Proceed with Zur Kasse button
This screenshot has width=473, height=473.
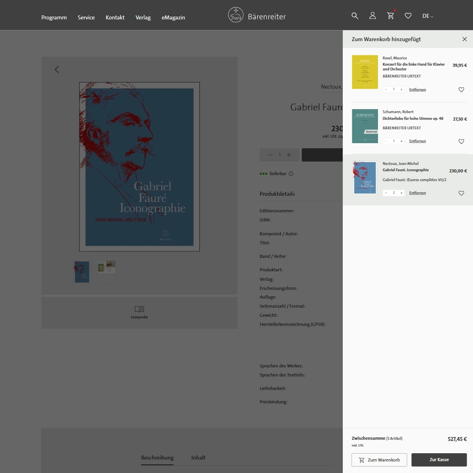click(439, 460)
